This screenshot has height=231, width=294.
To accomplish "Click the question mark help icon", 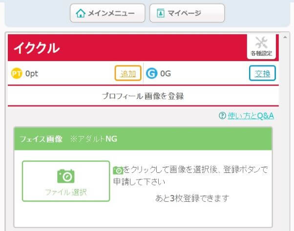I will pyautogui.click(x=222, y=116).
